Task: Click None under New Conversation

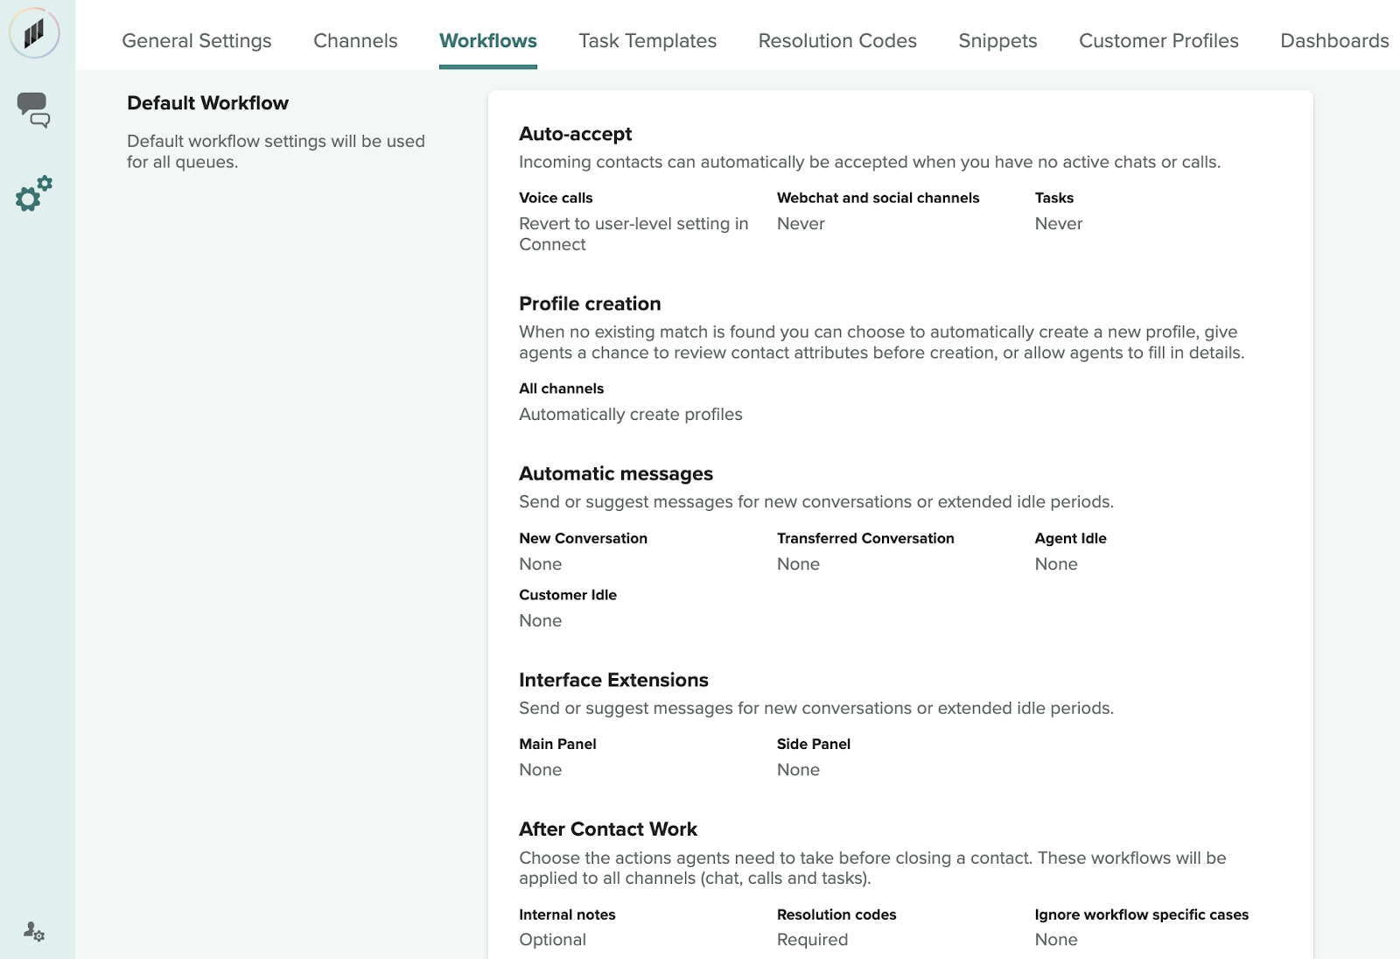Action: (x=540, y=563)
